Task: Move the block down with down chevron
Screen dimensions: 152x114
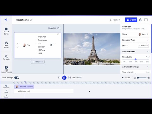Action: 18,47
